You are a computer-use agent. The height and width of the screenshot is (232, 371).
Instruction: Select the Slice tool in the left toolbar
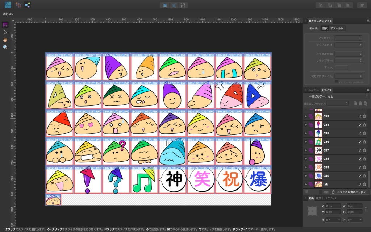point(5,25)
